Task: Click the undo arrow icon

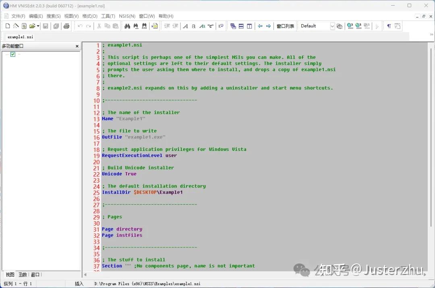Action: pos(80,26)
